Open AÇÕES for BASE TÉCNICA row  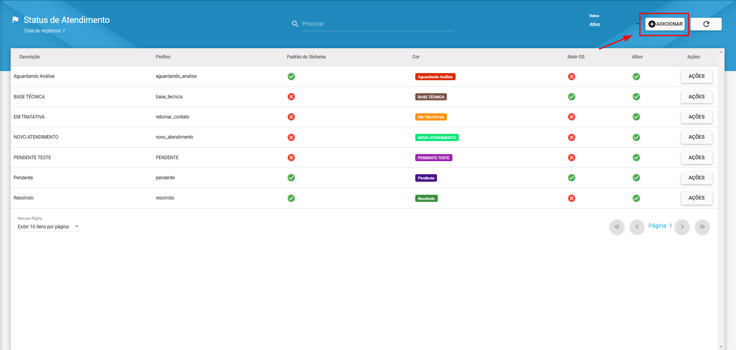[x=696, y=97]
